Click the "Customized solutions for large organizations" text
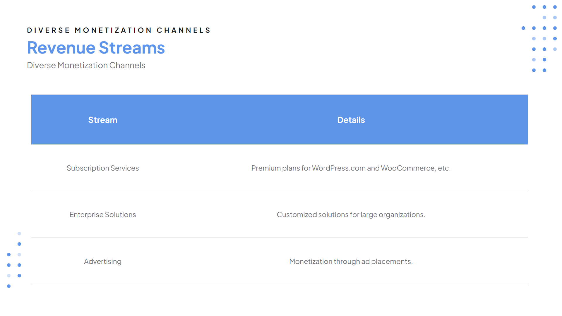Image resolution: width=562 pixels, height=316 pixels. (351, 214)
